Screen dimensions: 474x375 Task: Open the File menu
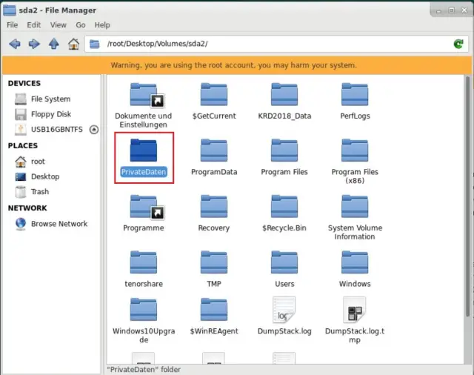pyautogui.click(x=13, y=25)
